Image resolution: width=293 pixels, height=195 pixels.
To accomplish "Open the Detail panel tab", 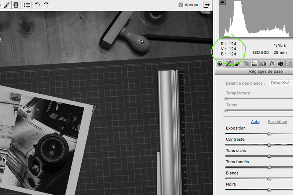I will pyautogui.click(x=237, y=63).
